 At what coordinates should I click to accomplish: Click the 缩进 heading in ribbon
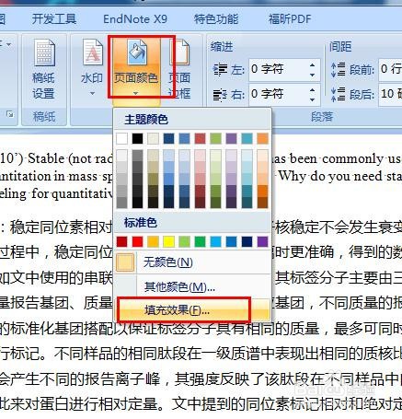coord(222,47)
